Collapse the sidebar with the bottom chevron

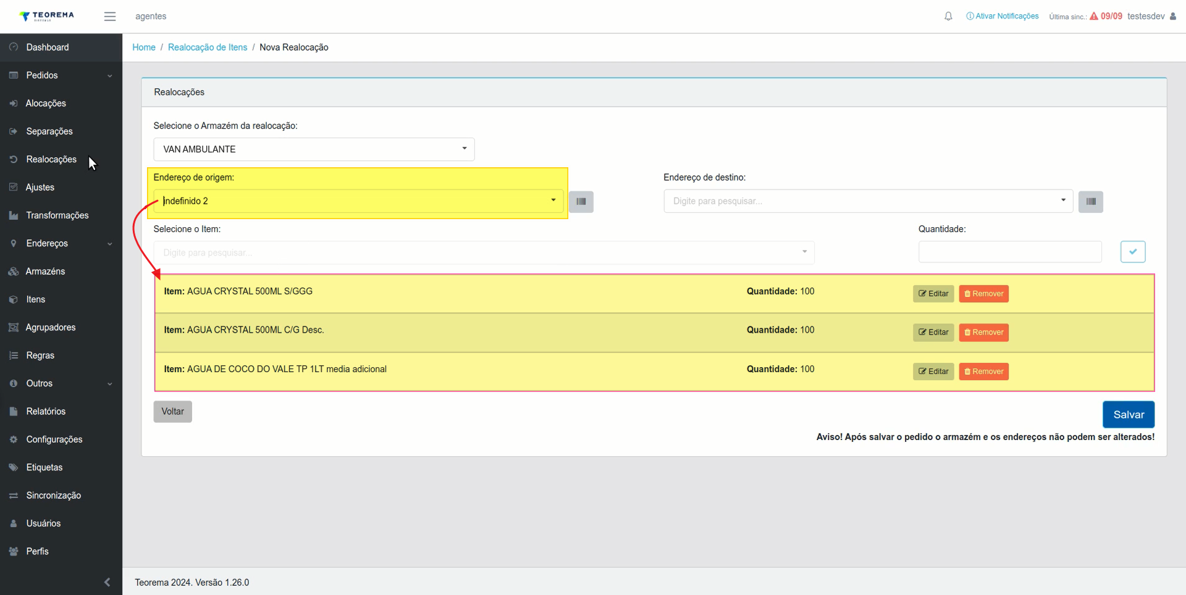coord(107,582)
